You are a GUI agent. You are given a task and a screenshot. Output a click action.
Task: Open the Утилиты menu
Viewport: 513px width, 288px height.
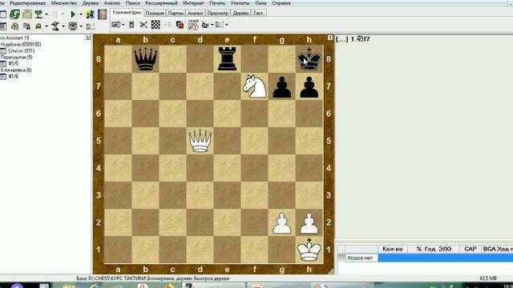point(240,3)
